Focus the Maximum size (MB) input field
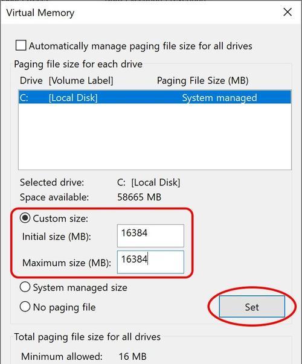The image size is (302, 364). (x=150, y=262)
